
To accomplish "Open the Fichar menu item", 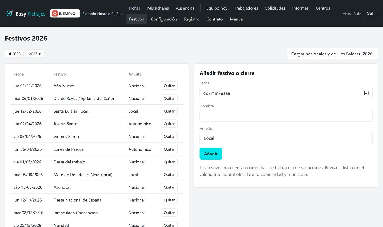I will [x=135, y=8].
